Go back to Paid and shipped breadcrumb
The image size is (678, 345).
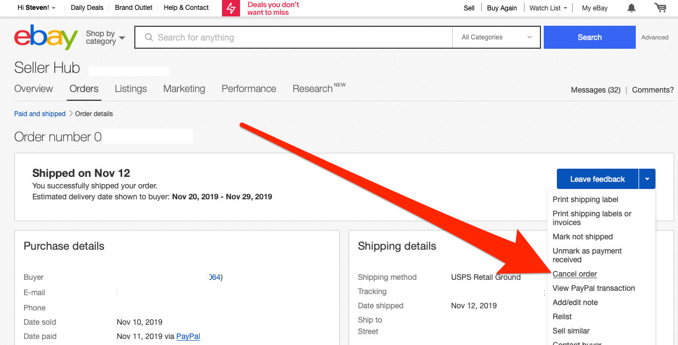coord(40,114)
